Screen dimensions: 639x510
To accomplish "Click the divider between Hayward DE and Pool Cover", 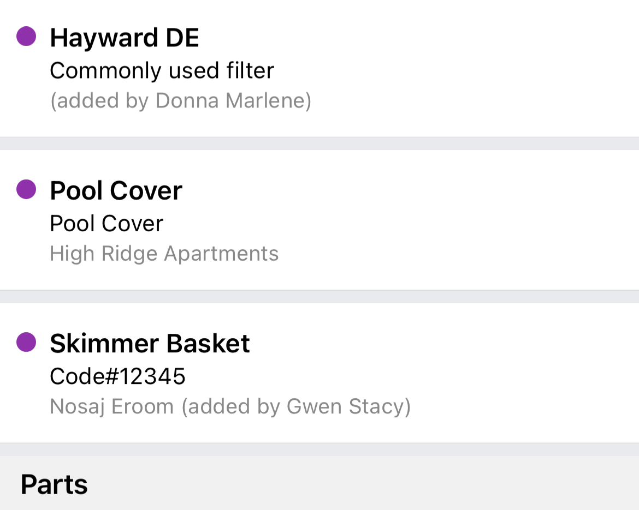I will (319, 143).
